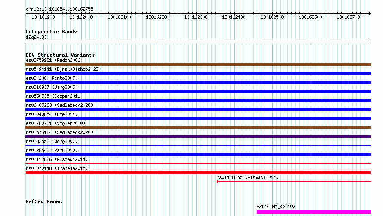Open esv34208 (Pinto2007) variant label
The width and height of the screenshot is (383, 216).
coord(52,78)
